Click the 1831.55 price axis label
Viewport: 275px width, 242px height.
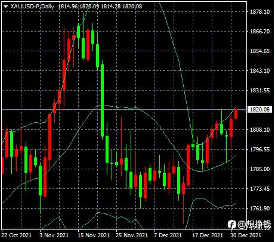click(x=259, y=91)
